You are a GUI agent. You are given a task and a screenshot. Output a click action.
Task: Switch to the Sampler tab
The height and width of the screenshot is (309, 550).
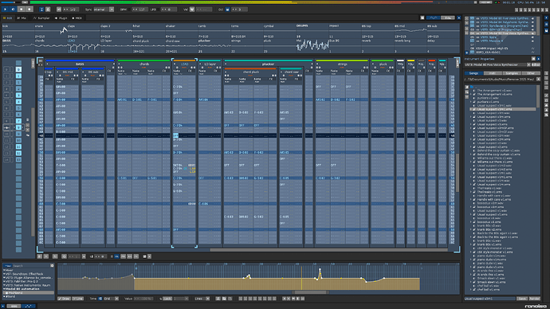41,18
